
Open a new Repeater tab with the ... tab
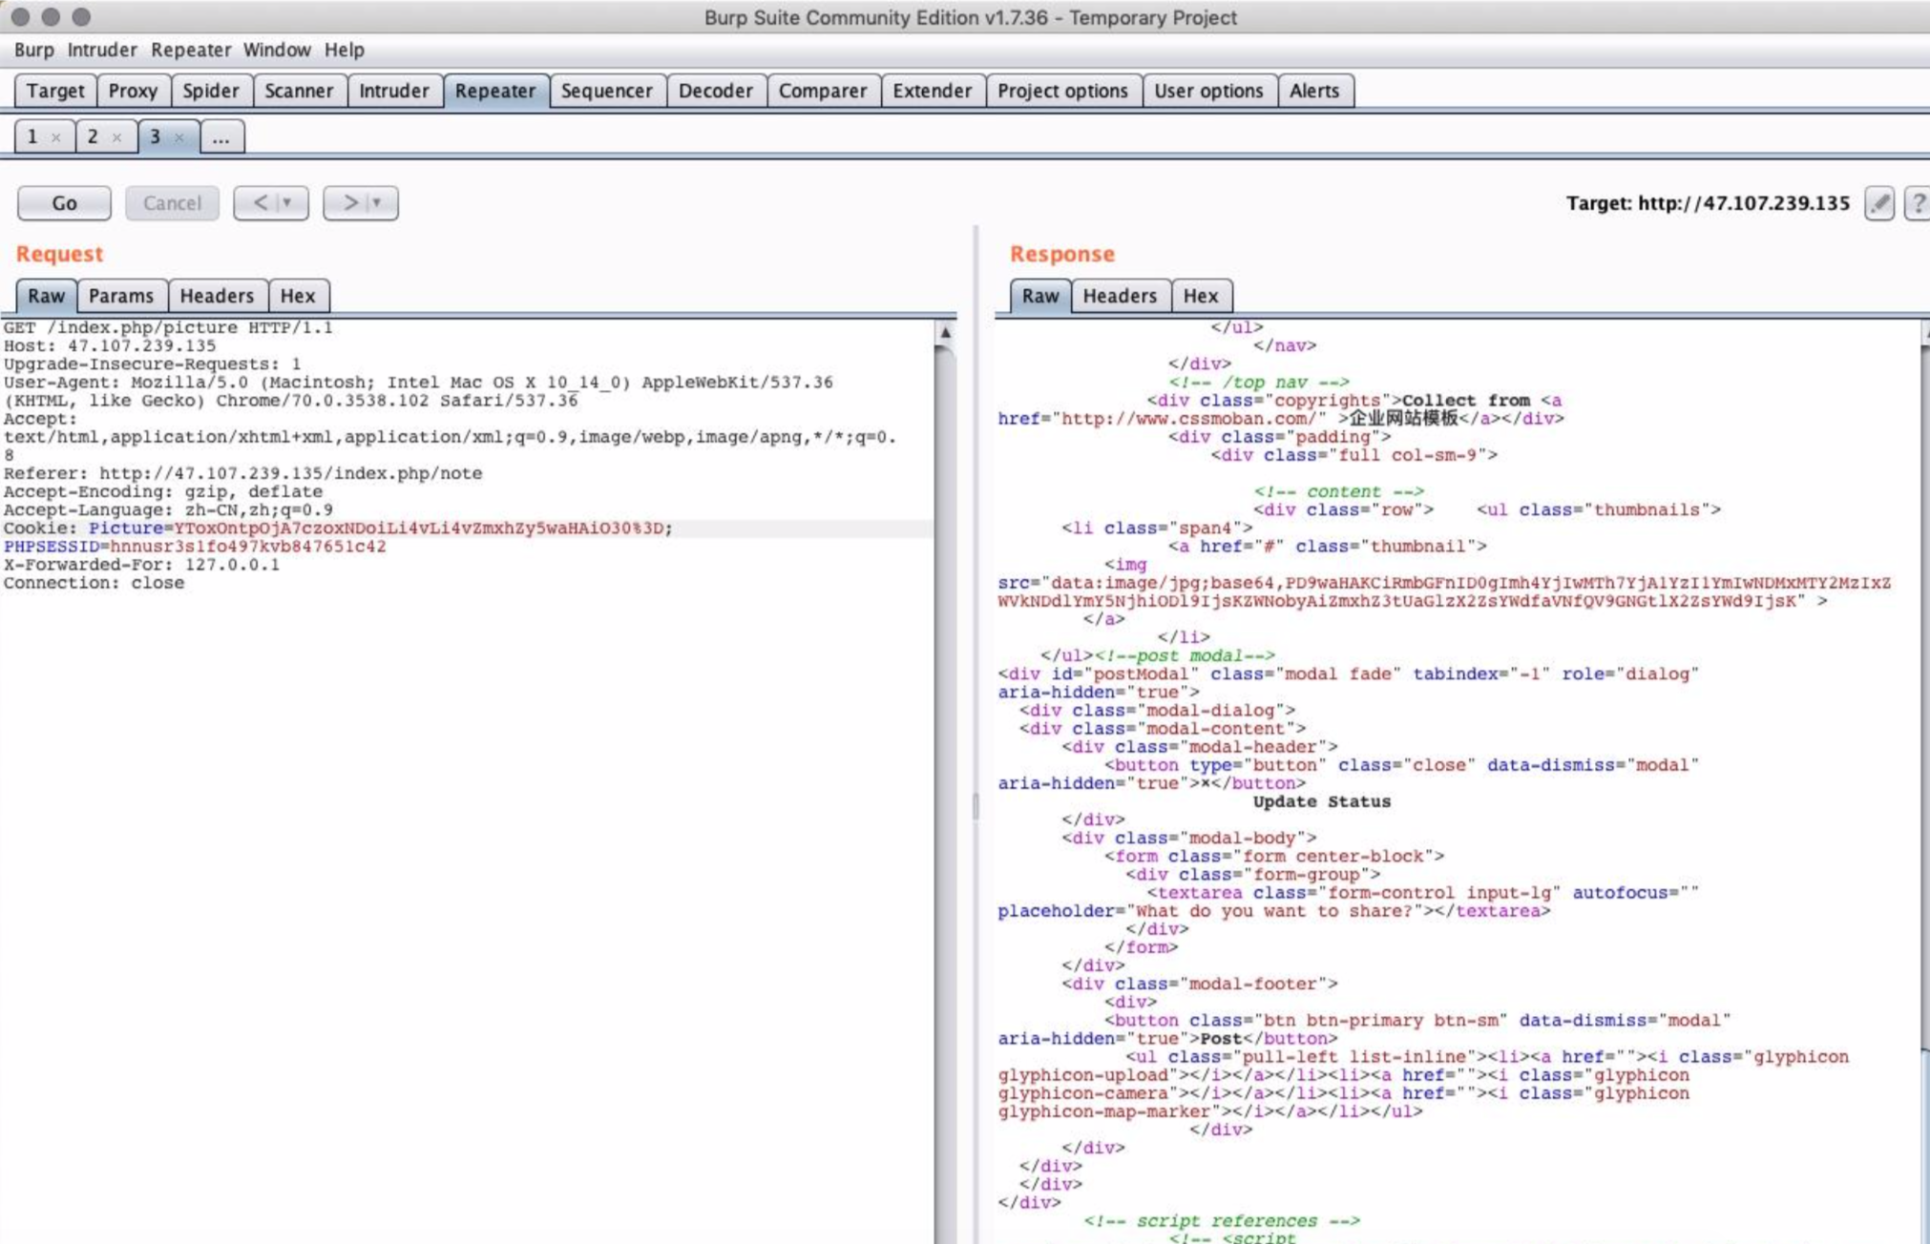220,137
